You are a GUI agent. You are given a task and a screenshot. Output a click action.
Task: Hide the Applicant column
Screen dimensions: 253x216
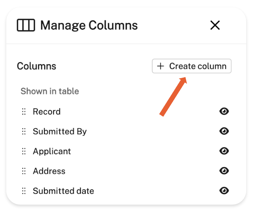(x=224, y=151)
